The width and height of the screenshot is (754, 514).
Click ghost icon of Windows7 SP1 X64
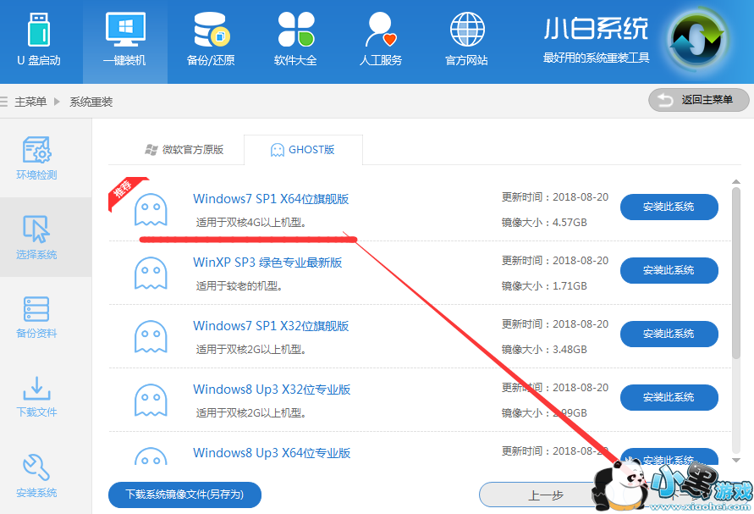pyautogui.click(x=151, y=210)
